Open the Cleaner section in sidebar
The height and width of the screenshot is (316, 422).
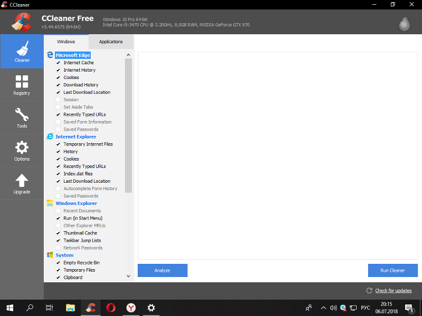coord(22,51)
